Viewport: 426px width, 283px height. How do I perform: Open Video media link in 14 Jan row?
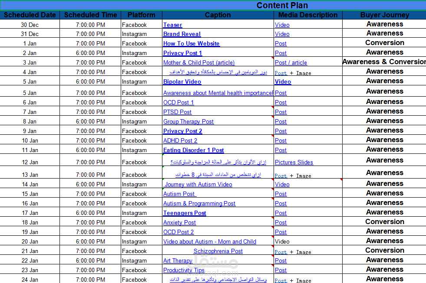pyautogui.click(x=282, y=184)
